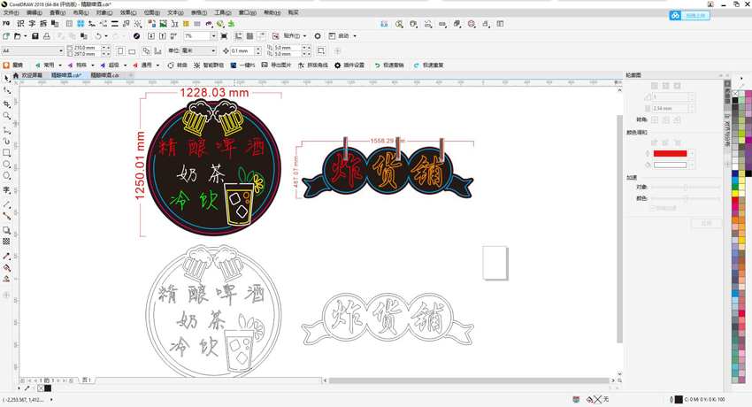Open the A4 page size dropdown
The image size is (752, 407).
click(x=61, y=50)
